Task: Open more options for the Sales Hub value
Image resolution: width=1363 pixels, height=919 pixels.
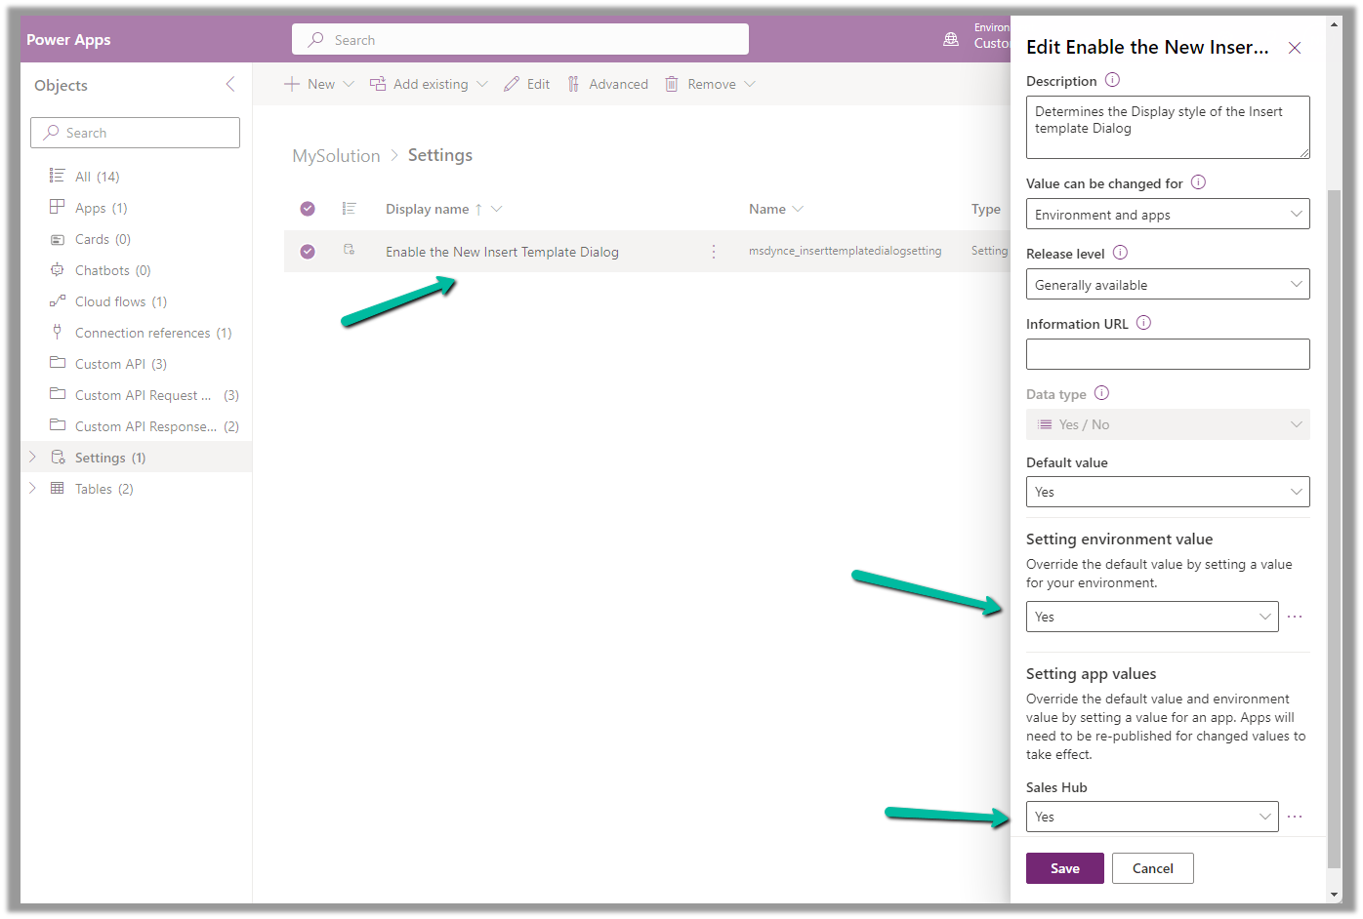Action: [x=1295, y=817]
